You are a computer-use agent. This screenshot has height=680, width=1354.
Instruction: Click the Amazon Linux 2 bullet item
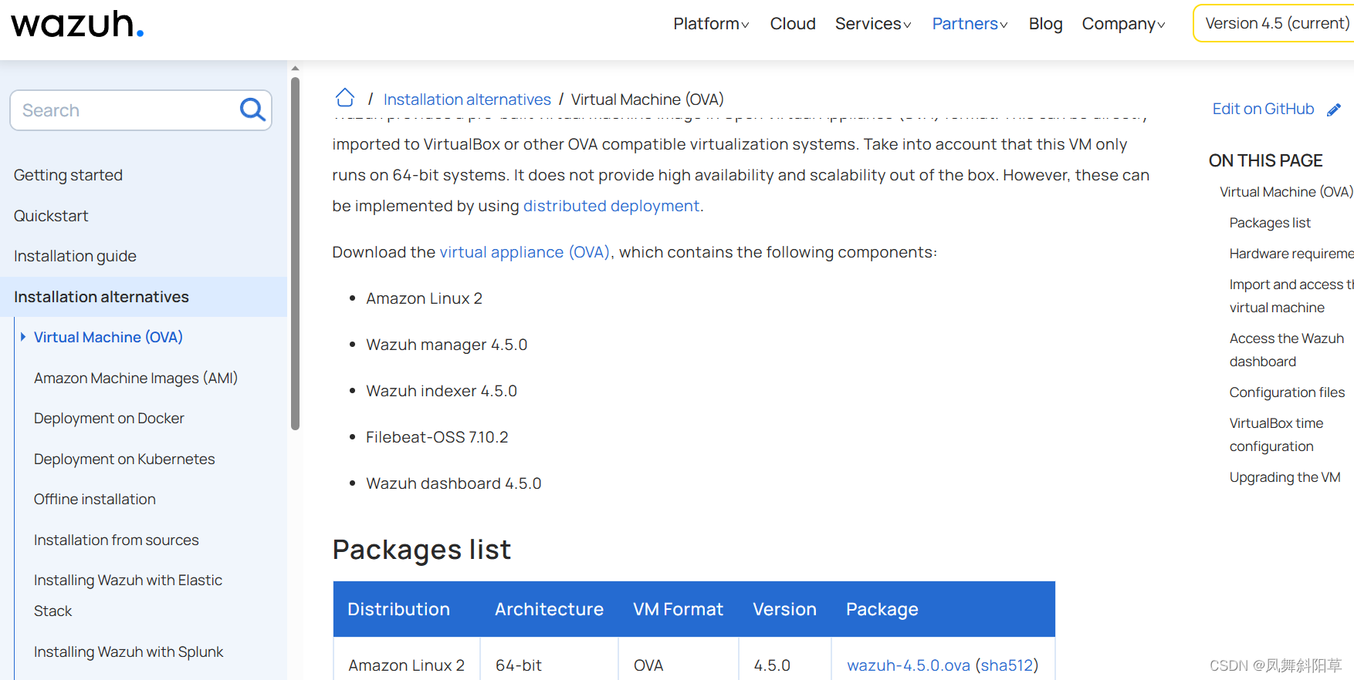click(424, 298)
